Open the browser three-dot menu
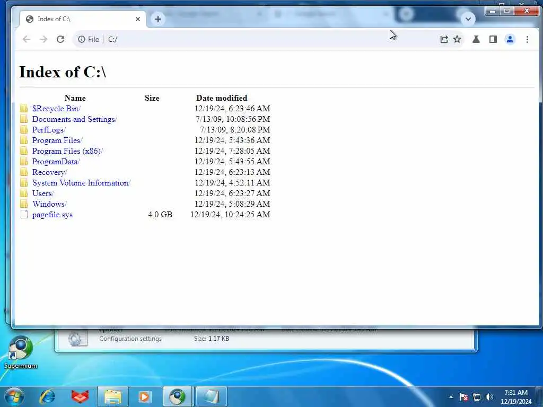543x407 pixels. point(527,39)
